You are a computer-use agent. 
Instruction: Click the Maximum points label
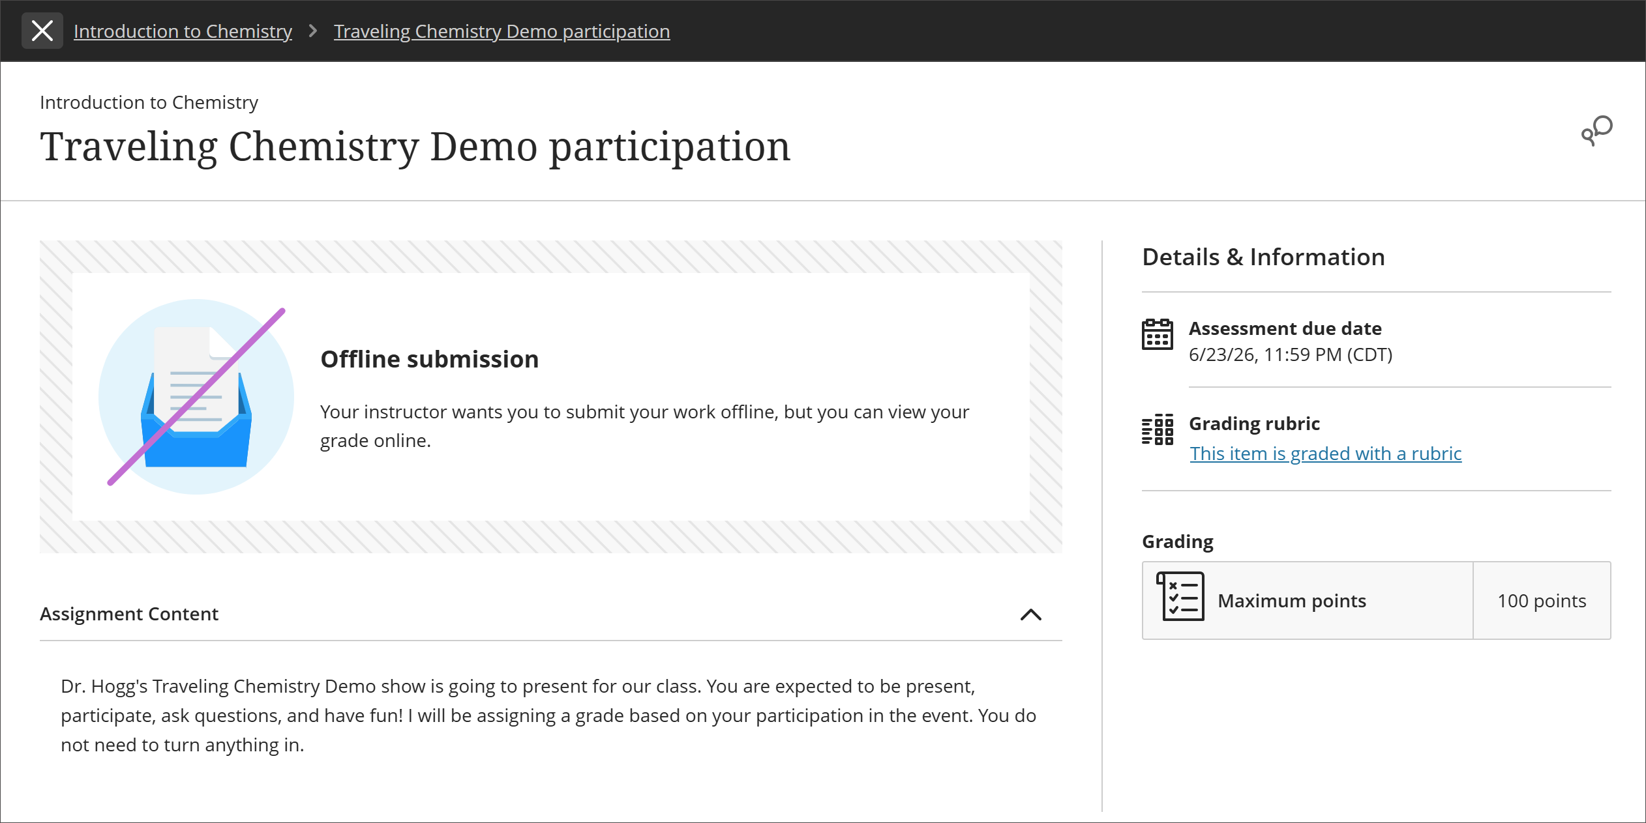(1292, 601)
